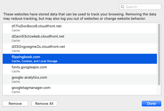The width and height of the screenshot is (164, 111).
Task: Click highlighted flippingbook.com row
Action: click(x=80, y=59)
